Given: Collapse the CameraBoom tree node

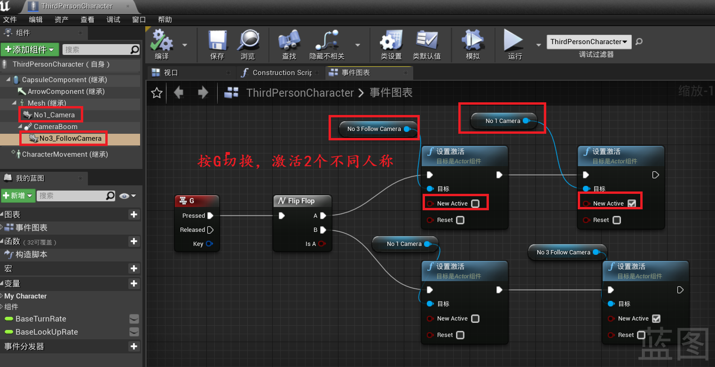Looking at the screenshot, I should [20, 126].
